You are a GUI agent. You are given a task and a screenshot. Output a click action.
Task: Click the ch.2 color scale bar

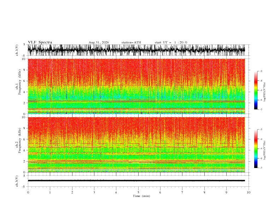tap(256, 149)
